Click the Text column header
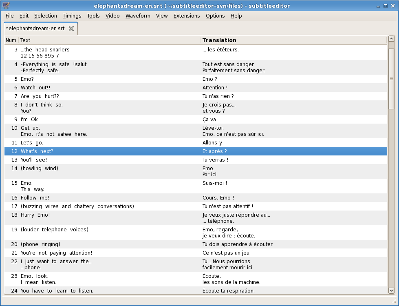The height and width of the screenshot is (306, 399). click(25, 40)
